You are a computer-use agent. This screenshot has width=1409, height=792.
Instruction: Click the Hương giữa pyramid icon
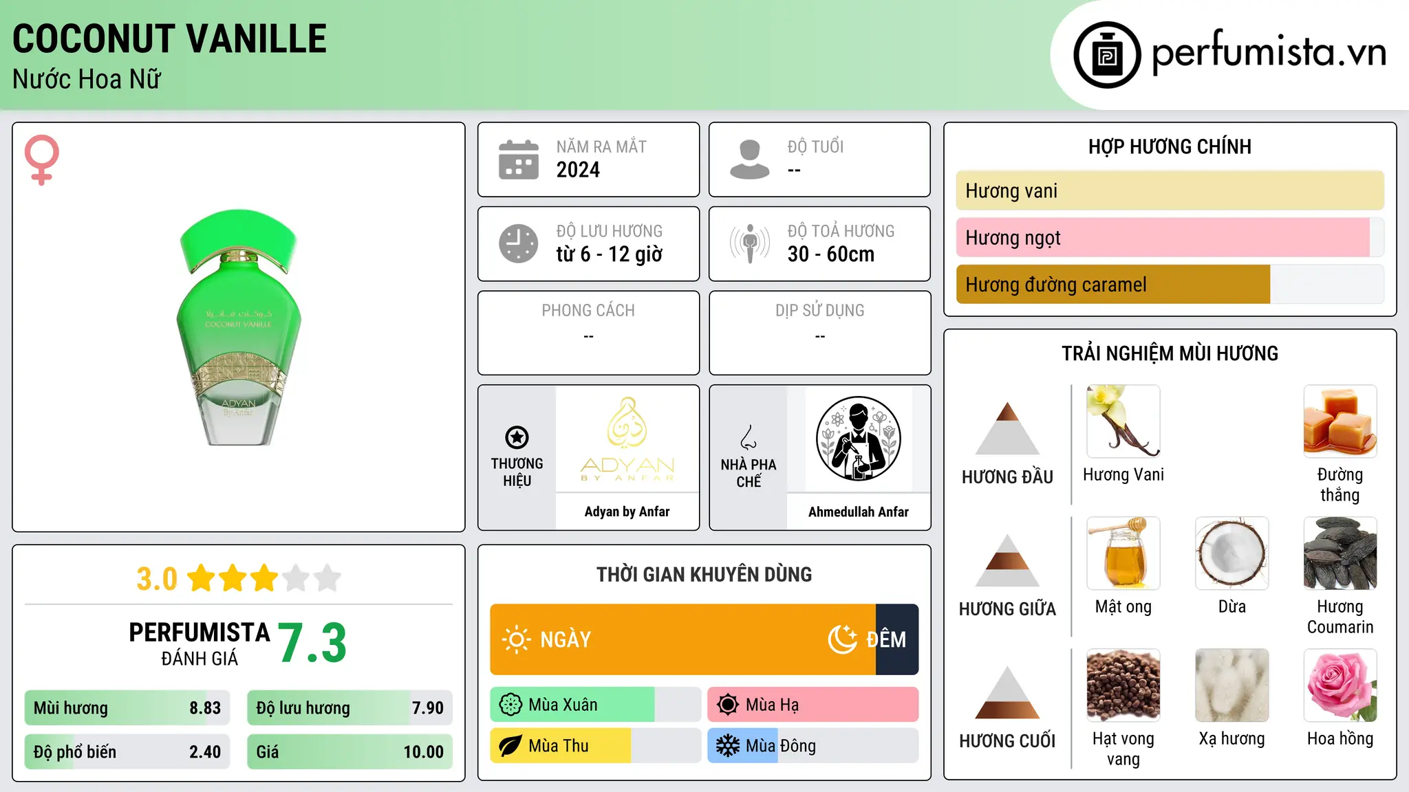tap(1007, 560)
